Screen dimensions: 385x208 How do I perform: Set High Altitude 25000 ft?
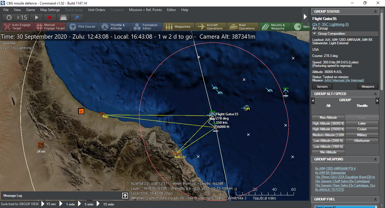click(328, 129)
